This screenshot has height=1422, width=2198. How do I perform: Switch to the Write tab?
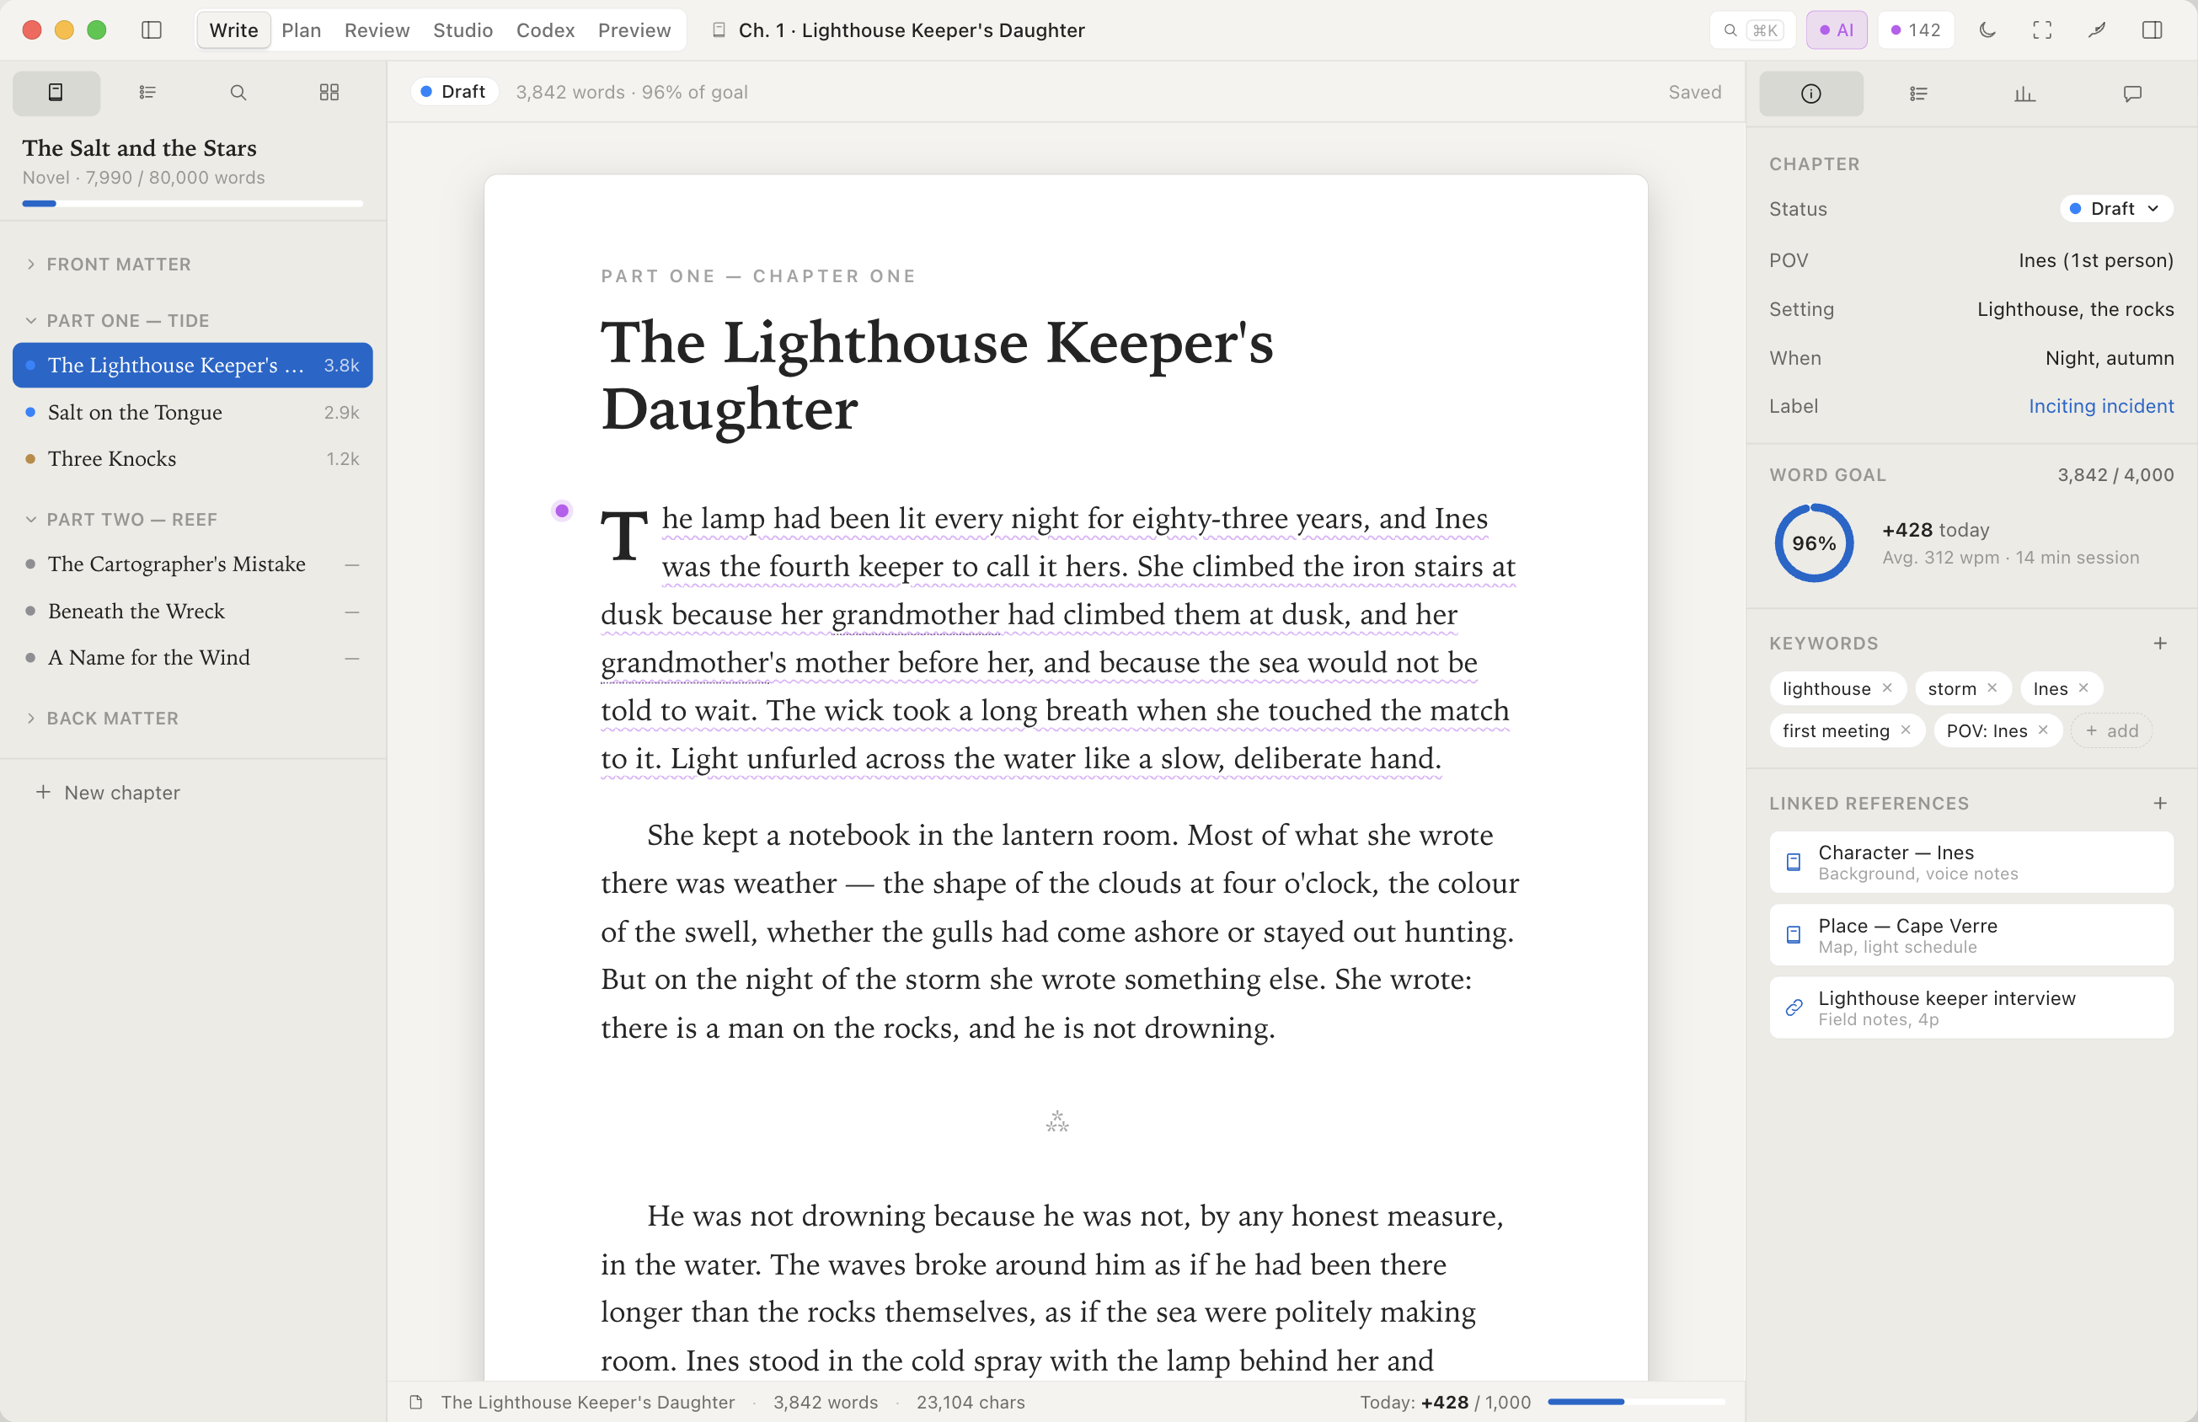point(233,29)
